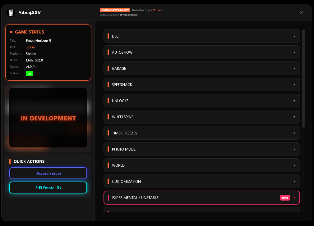This screenshot has height=226, width=314.
Task: Click the trainer version v1.0.0.1
Action: tap(31, 67)
